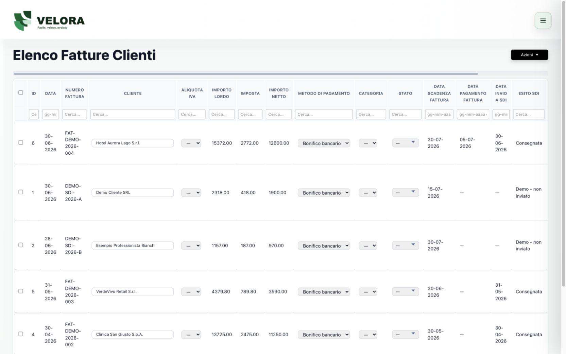
Task: Focus the Esito SDI search filter
Action: click(x=529, y=114)
